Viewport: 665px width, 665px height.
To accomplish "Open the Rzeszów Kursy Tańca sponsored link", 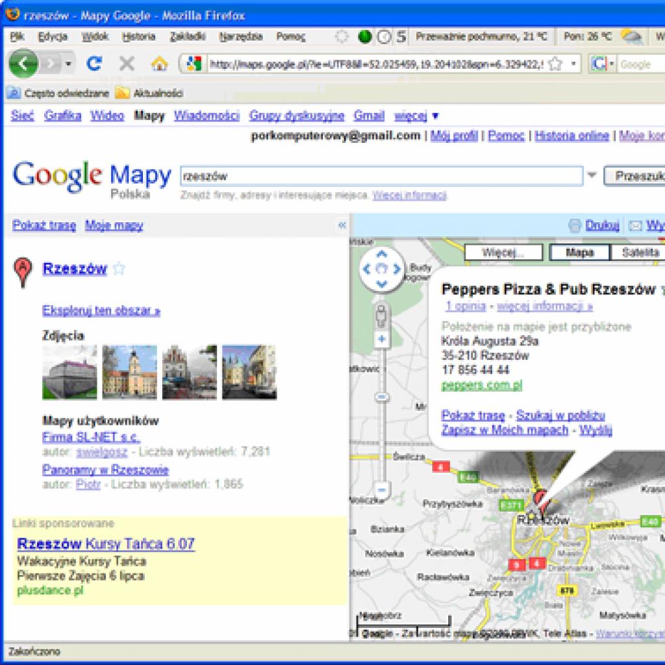I will [x=106, y=544].
